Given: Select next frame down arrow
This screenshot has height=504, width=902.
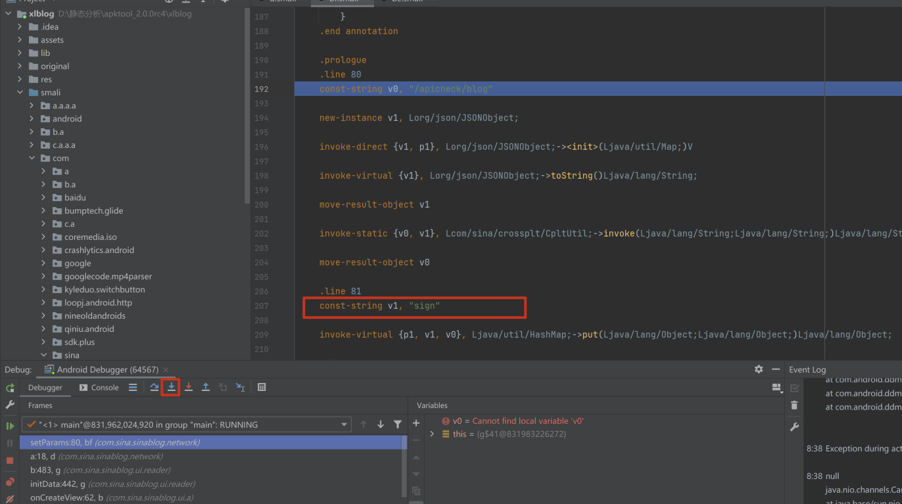Looking at the screenshot, I should [x=381, y=424].
